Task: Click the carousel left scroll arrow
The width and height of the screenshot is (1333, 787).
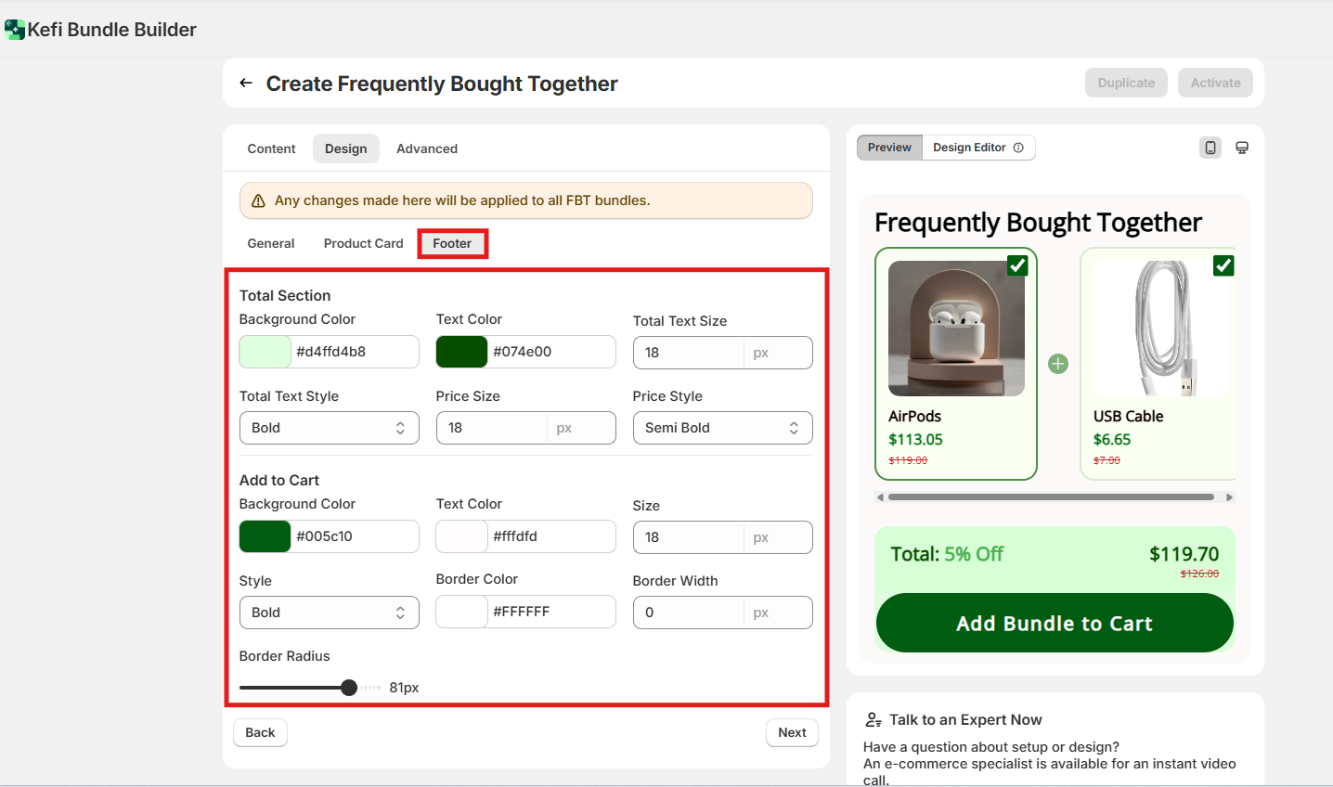Action: click(880, 497)
